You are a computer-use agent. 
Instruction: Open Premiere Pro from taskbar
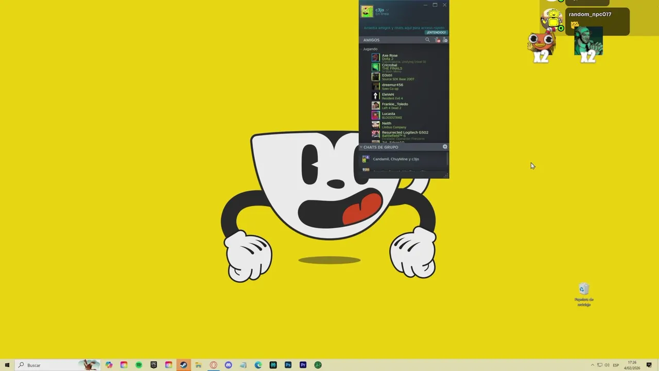(x=303, y=365)
